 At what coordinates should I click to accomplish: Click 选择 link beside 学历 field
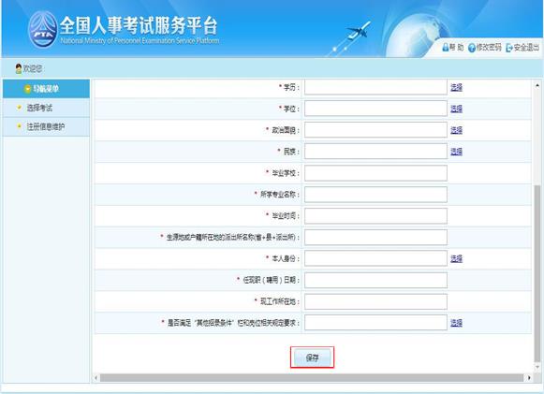[456, 87]
